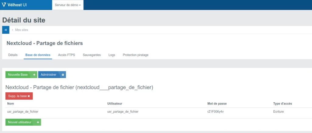Open the Mes sites breadcrumb link
This screenshot has width=312, height=133.
(22, 30)
